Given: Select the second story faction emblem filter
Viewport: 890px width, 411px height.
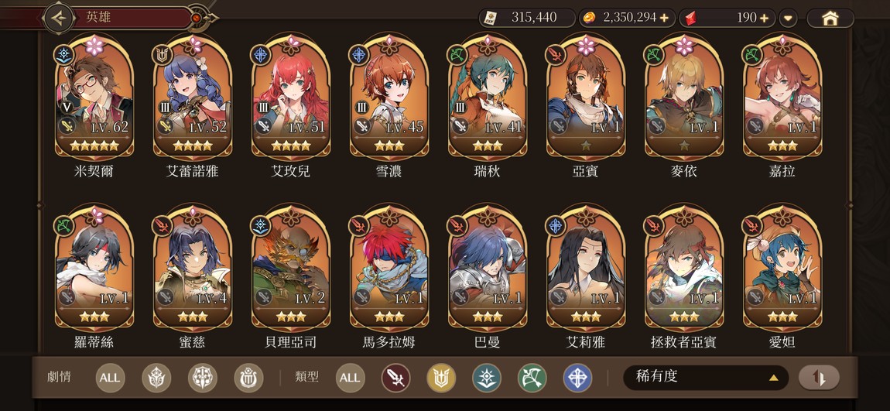Looking at the screenshot, I should pyautogui.click(x=203, y=378).
